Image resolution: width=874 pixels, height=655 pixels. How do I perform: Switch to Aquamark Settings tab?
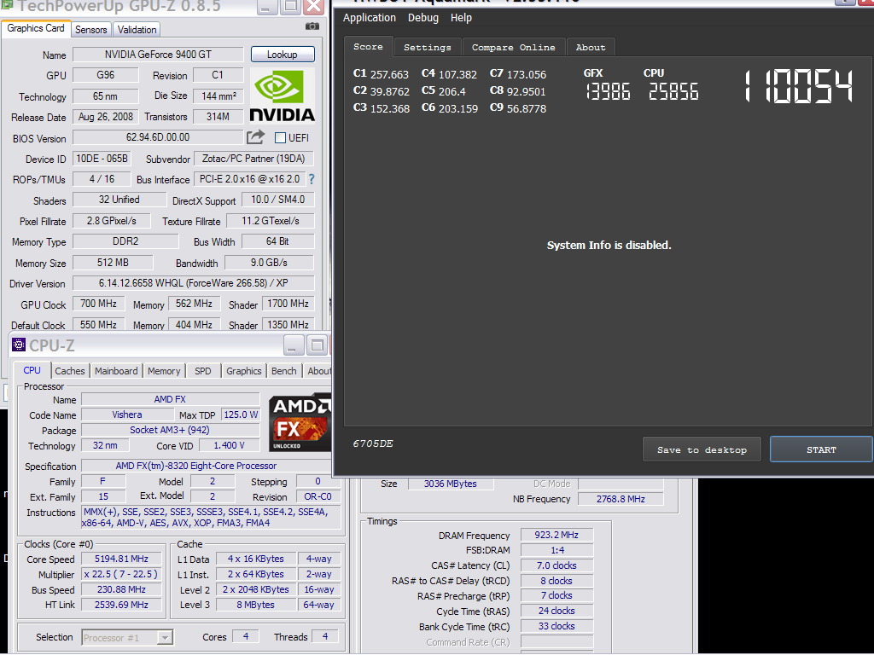point(428,48)
